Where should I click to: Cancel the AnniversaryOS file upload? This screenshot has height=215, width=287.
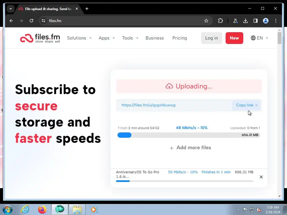pos(261,177)
